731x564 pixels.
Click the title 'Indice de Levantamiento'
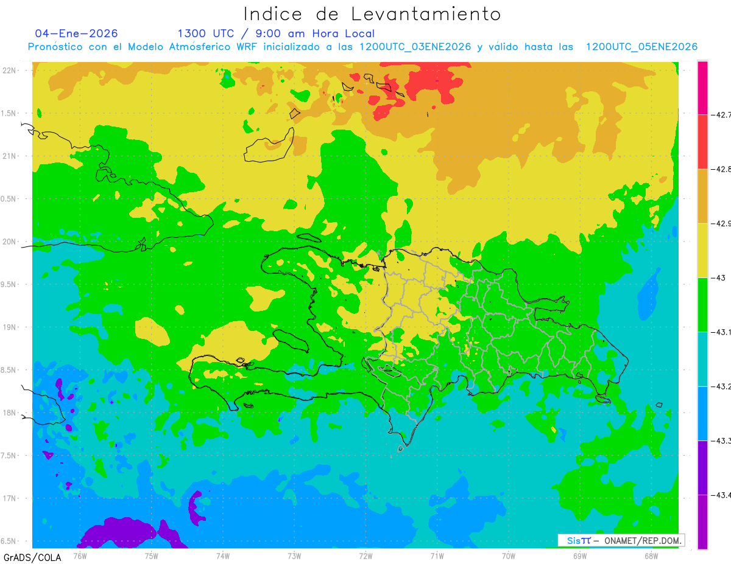pyautogui.click(x=372, y=14)
